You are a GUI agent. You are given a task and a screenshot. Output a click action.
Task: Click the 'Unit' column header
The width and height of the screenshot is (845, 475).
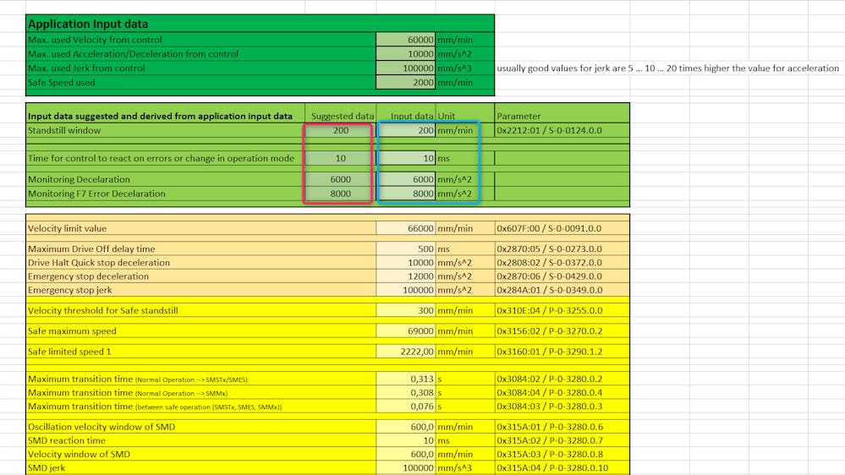[447, 117]
